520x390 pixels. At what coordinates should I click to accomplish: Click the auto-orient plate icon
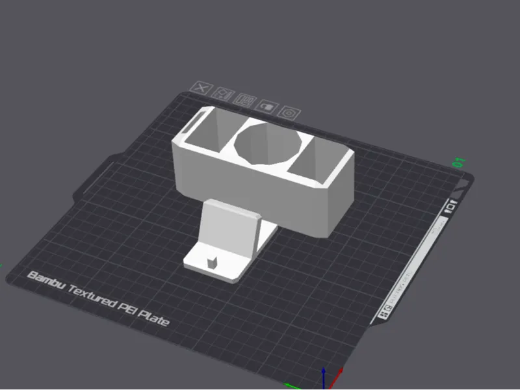tap(223, 94)
